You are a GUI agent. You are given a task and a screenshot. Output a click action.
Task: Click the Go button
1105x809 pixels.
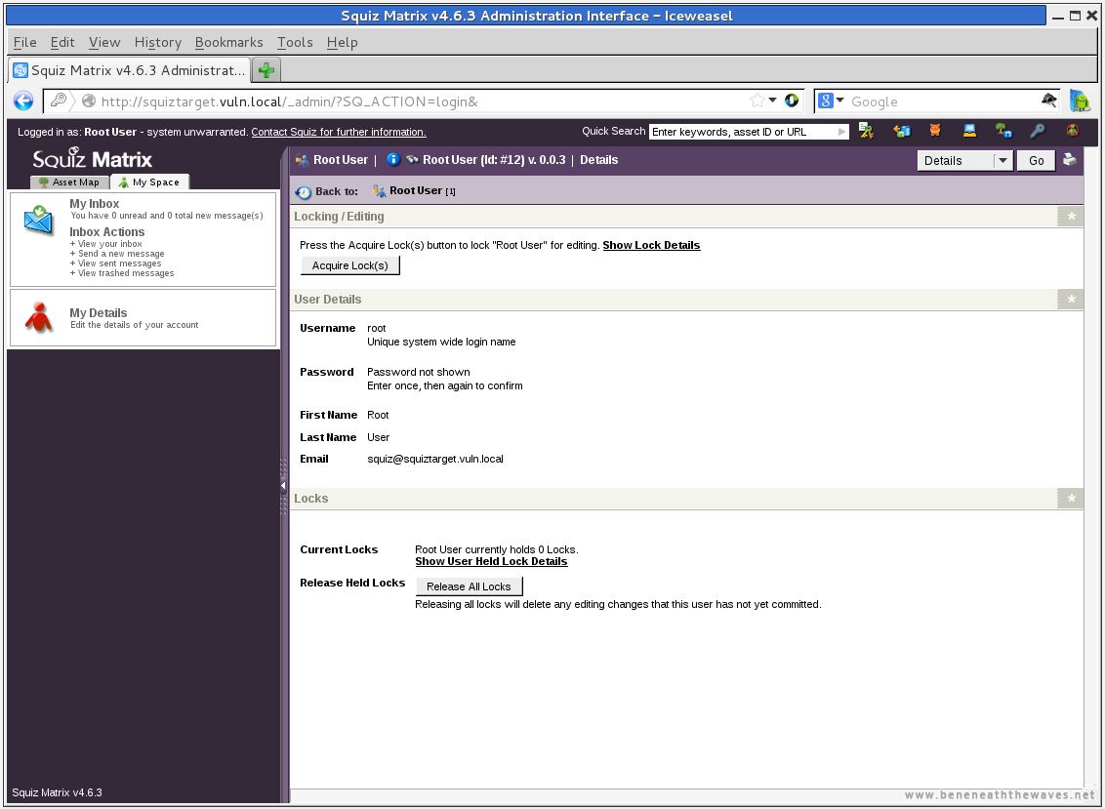pos(1036,161)
